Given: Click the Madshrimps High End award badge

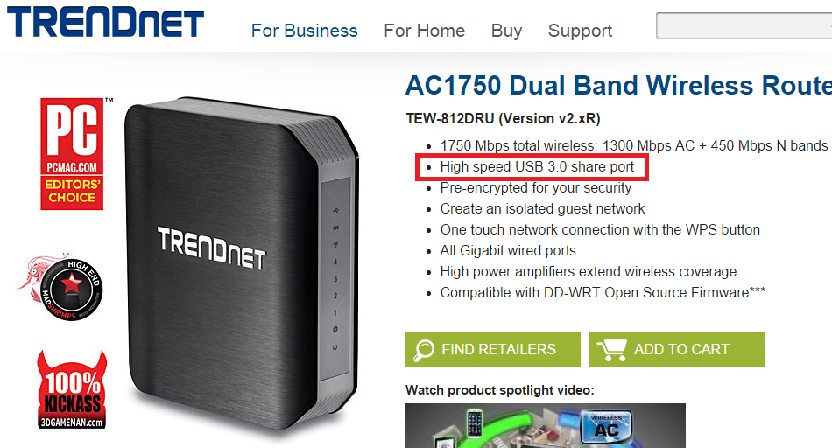Looking at the screenshot, I should tap(60, 287).
